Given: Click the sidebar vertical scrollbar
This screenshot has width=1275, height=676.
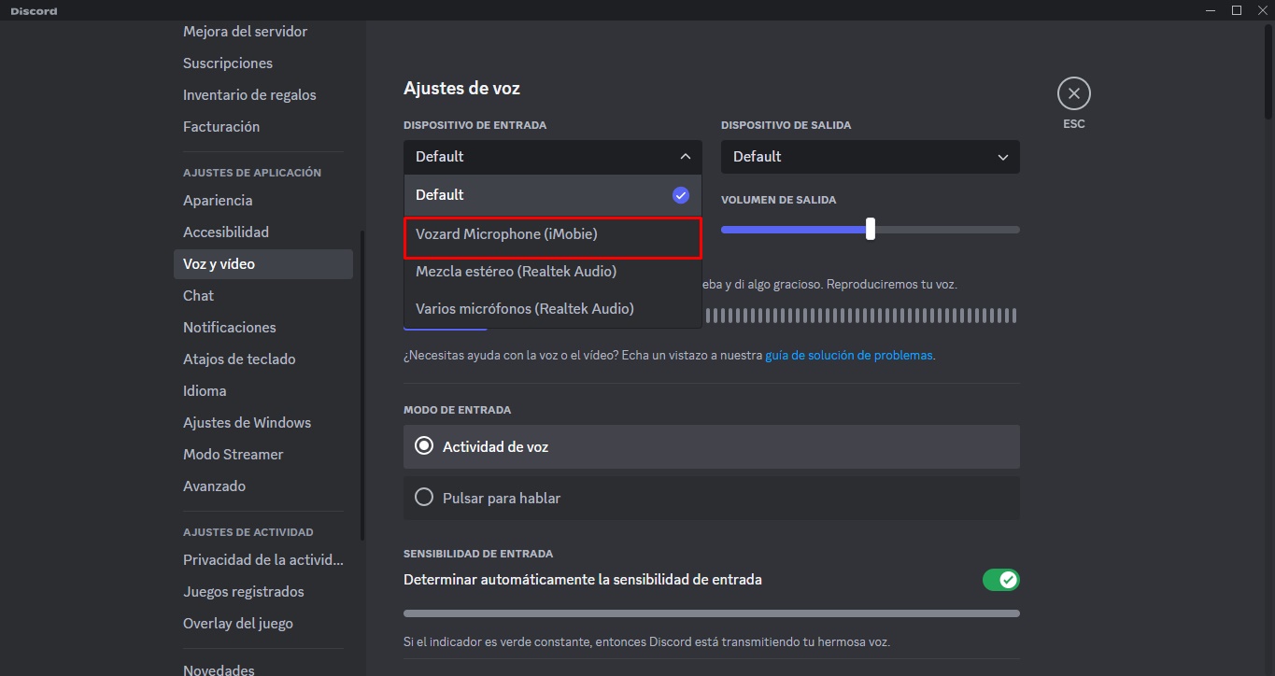Looking at the screenshot, I should (362, 385).
